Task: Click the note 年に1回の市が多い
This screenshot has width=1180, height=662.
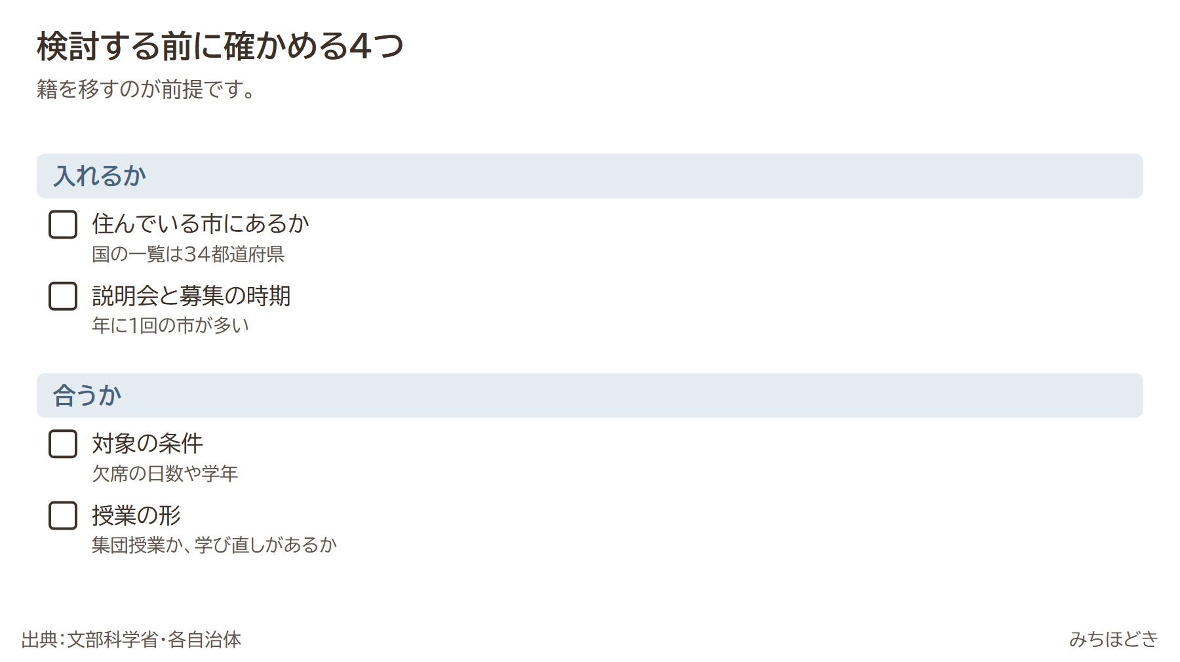Action: [x=170, y=325]
